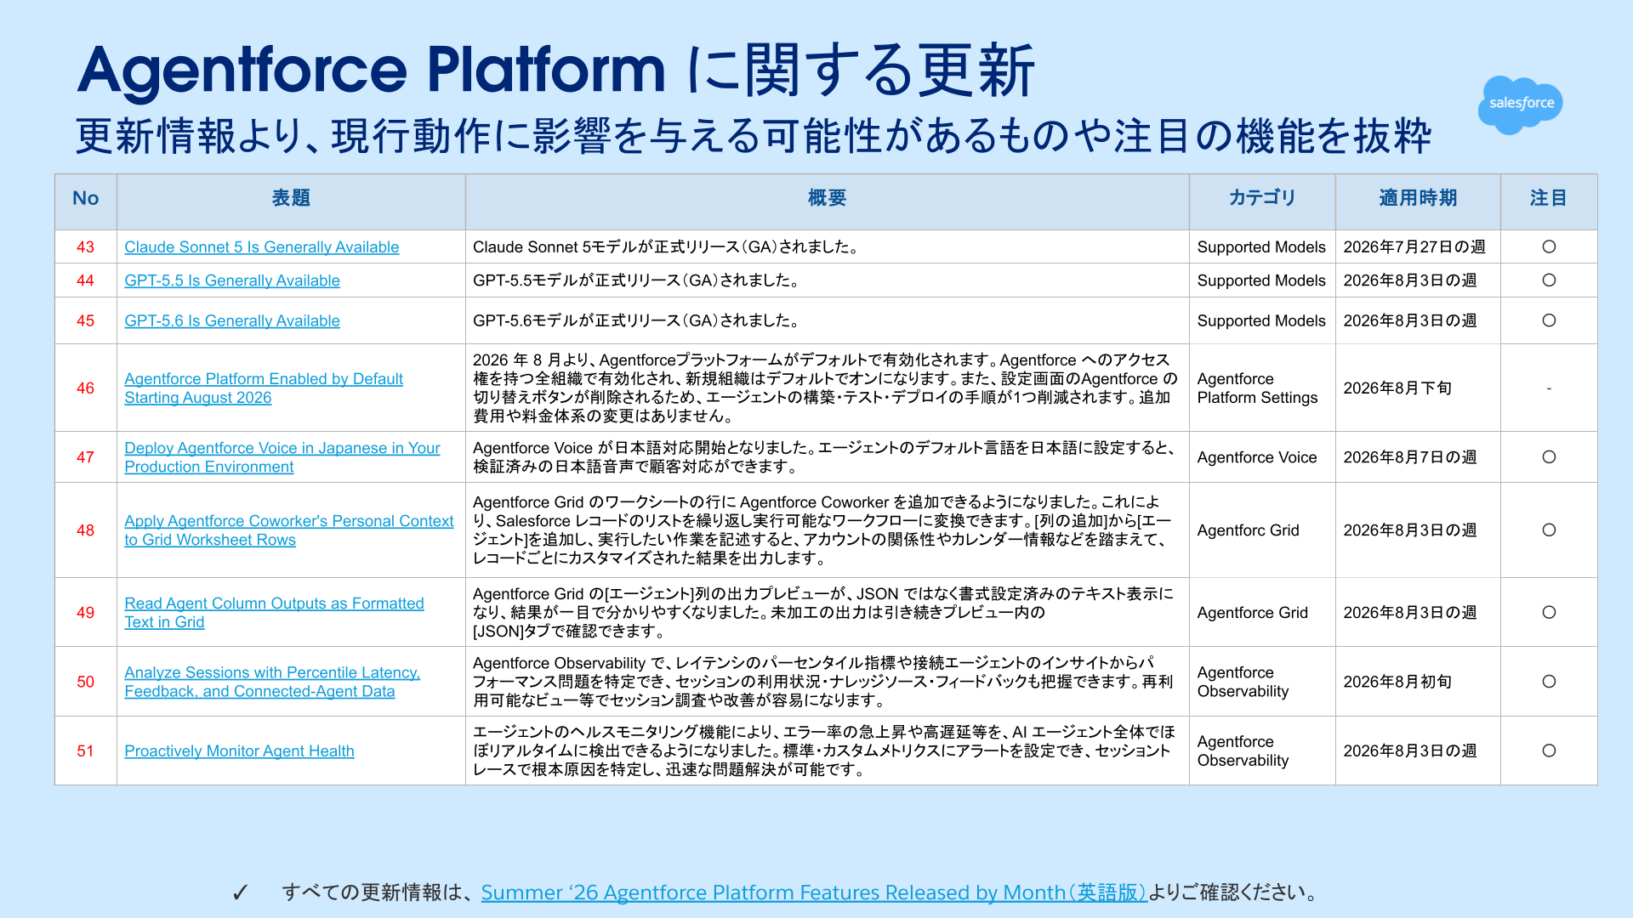Click the Claude Sonnet 5モデル summary text

[x=668, y=246]
